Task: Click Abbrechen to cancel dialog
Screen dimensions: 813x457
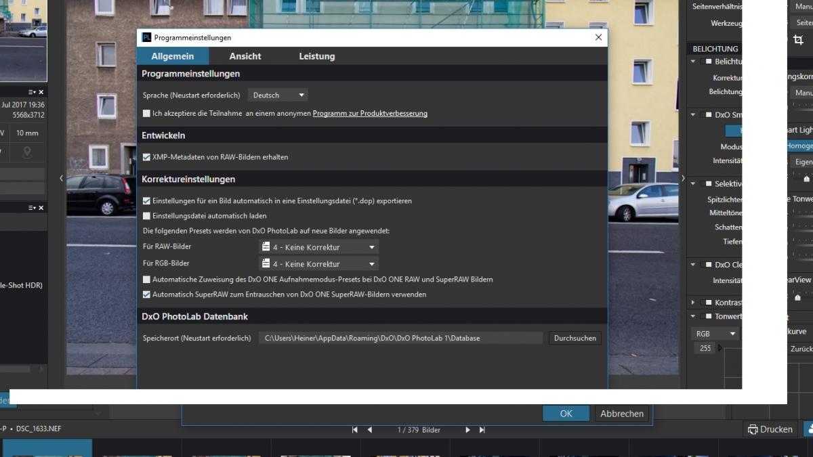Action: tap(622, 414)
